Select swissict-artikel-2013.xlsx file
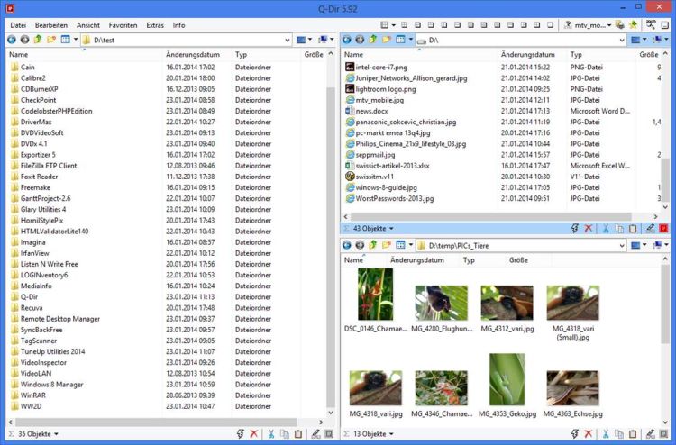 (400, 166)
